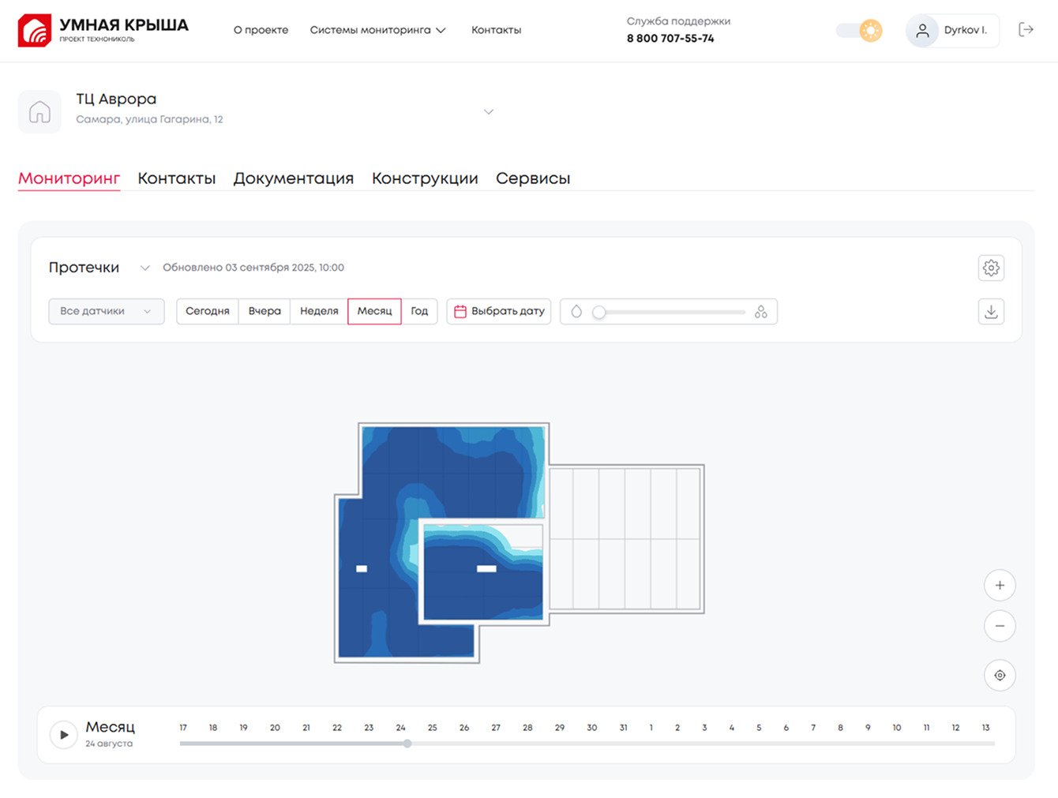Viewport: 1058px width, 798px height.
Task: Jump to day 13 on the timeline
Action: 985,728
